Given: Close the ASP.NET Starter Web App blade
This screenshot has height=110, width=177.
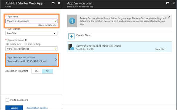Looking at the screenshot, I should pos(59,3).
